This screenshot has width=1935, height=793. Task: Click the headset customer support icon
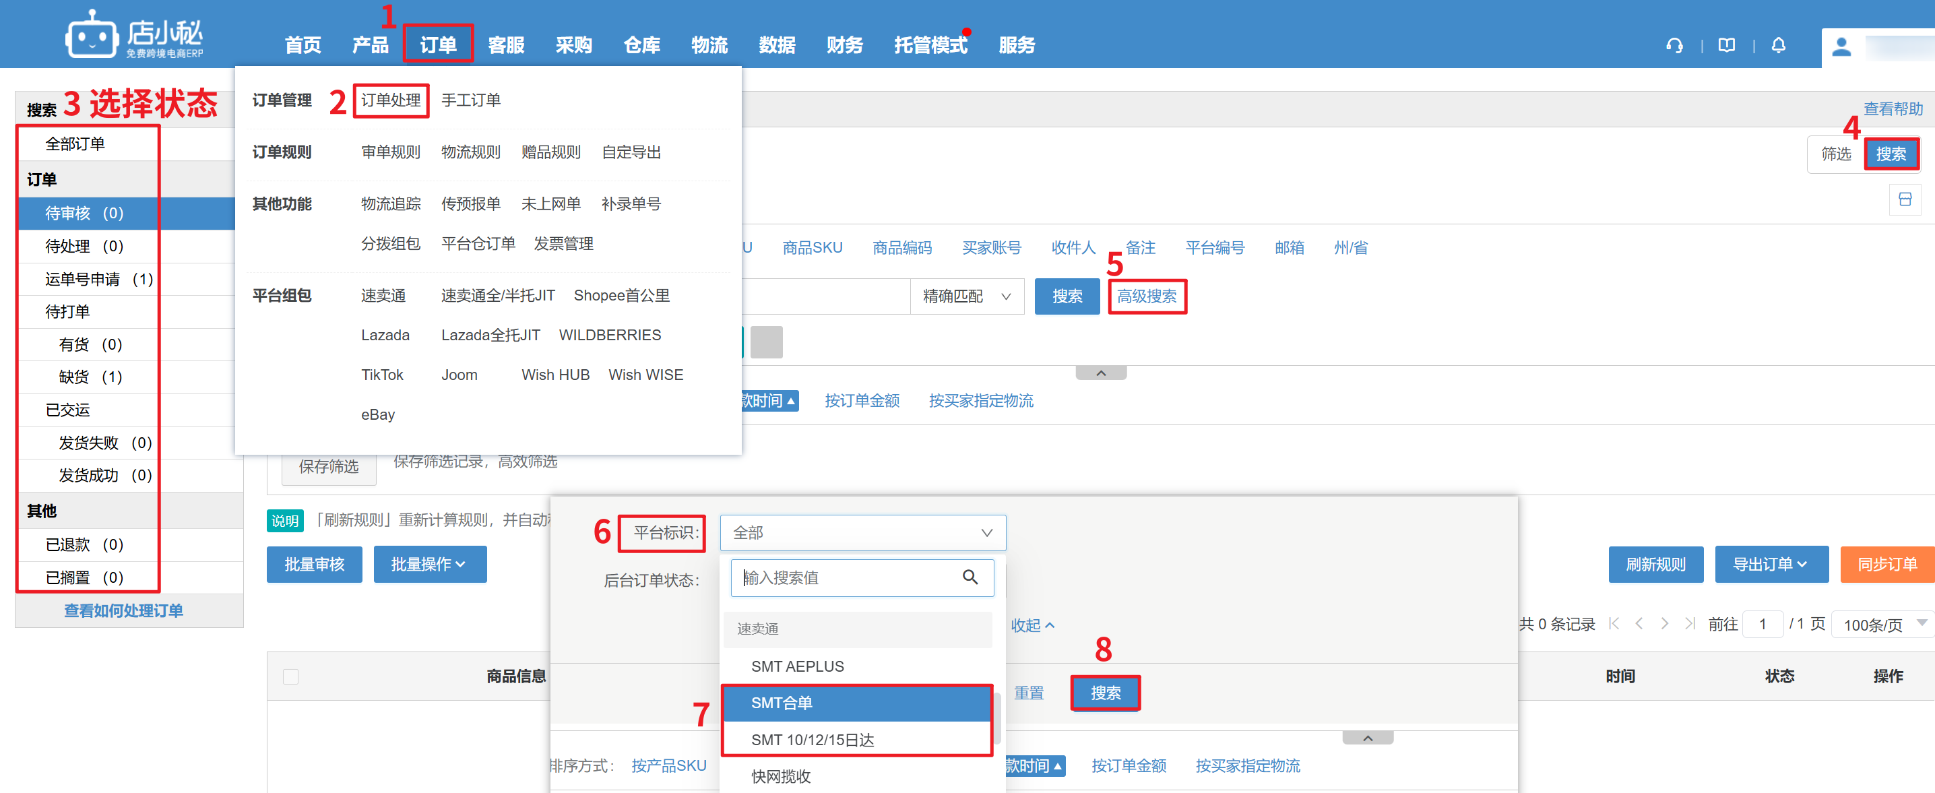pos(1674,46)
